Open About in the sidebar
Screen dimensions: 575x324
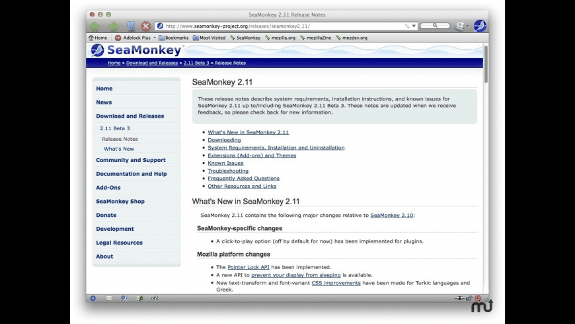[104, 257]
